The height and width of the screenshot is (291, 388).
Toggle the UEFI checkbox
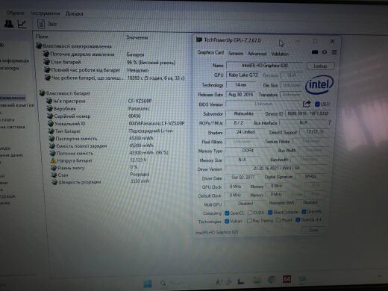[x=317, y=104]
